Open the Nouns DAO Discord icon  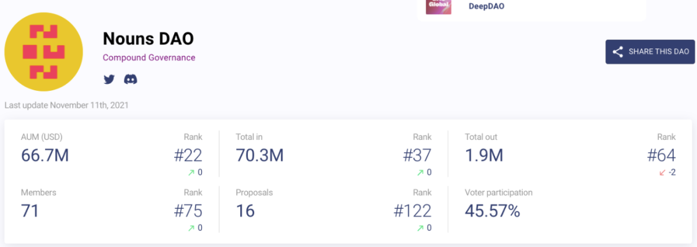pos(130,79)
